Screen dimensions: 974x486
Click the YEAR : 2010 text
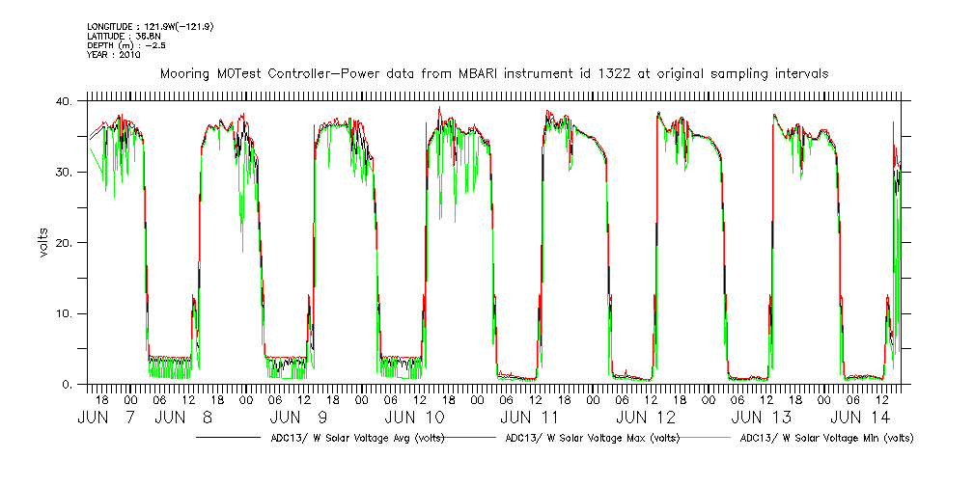(114, 55)
